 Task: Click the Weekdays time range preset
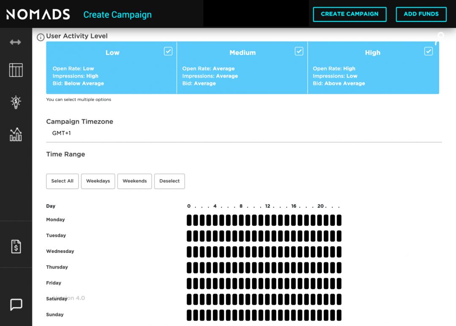[98, 181]
